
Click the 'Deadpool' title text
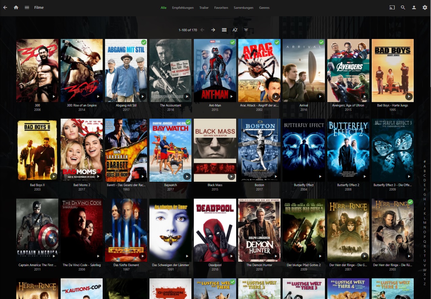[215, 265]
